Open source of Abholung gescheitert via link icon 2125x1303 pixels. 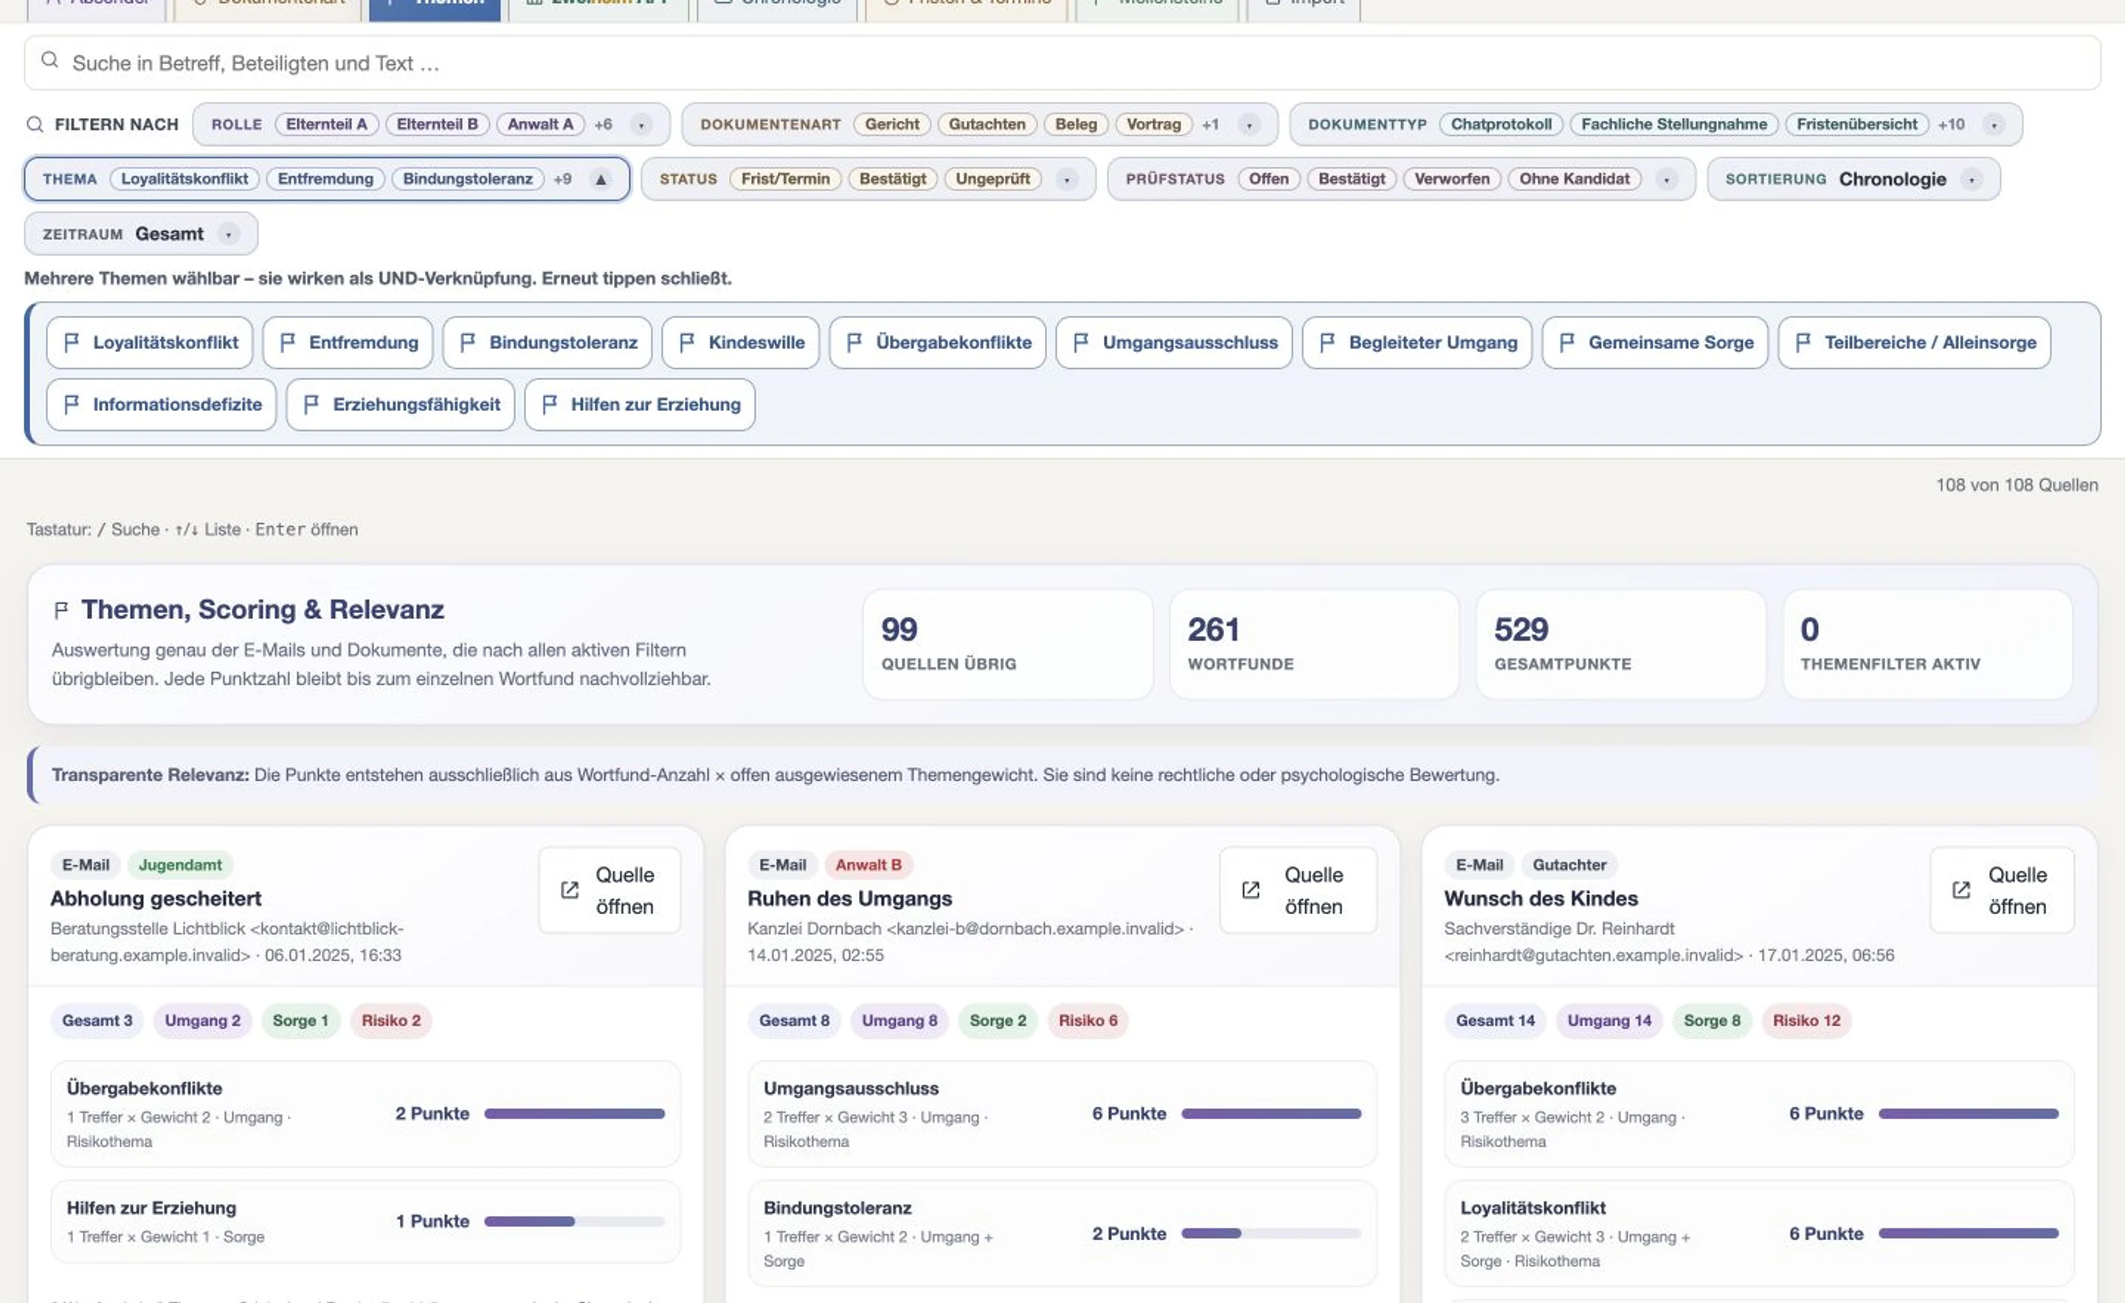coord(569,890)
